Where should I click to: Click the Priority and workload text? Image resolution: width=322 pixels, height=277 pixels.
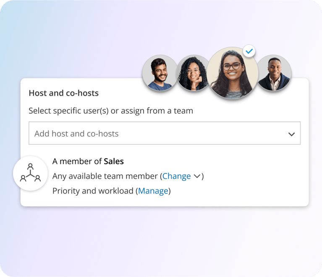(93, 191)
